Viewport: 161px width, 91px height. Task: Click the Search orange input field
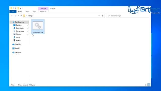(x=128, y=16)
